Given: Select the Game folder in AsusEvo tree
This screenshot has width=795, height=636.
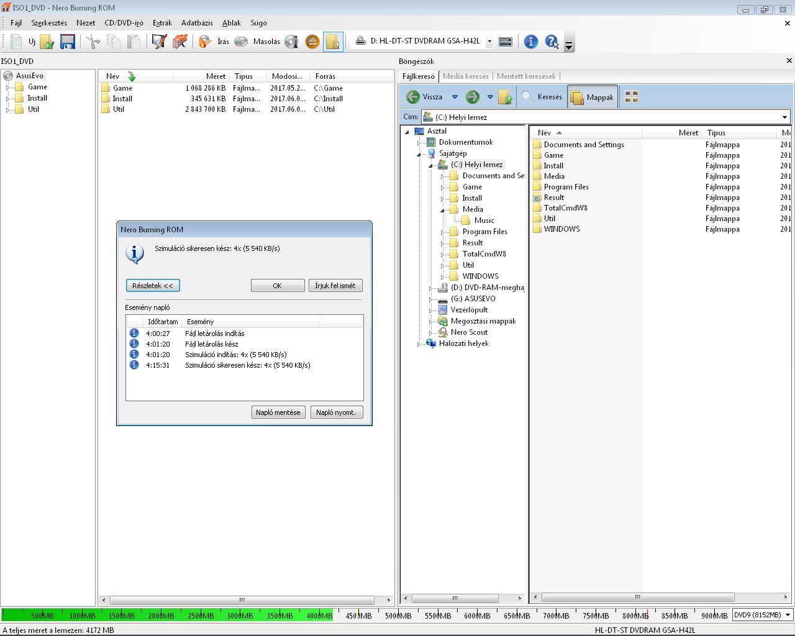Looking at the screenshot, I should coord(37,87).
